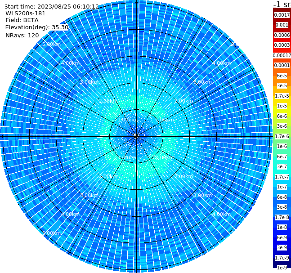Click the 6e-6 colorbar label
The image size is (291, 273).
pyautogui.click(x=282, y=116)
